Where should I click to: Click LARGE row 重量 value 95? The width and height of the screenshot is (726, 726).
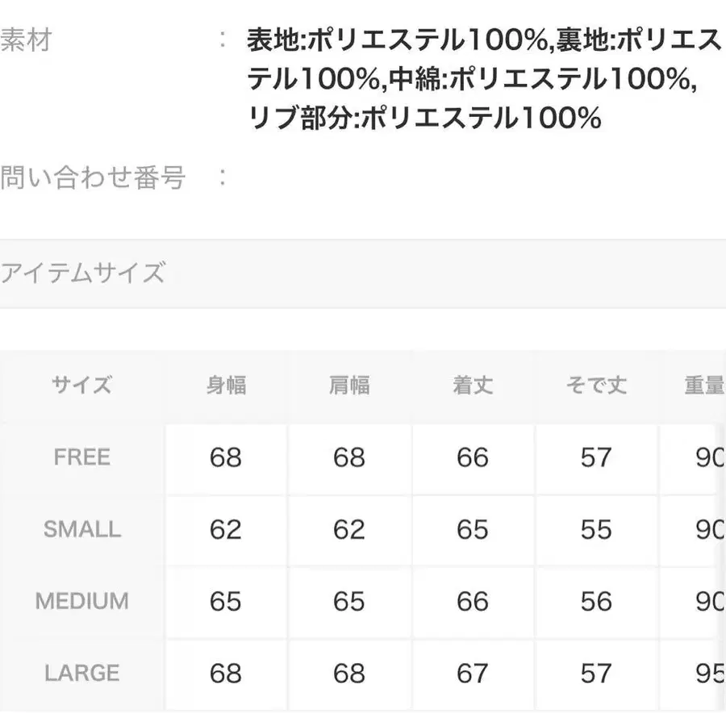[x=710, y=673]
